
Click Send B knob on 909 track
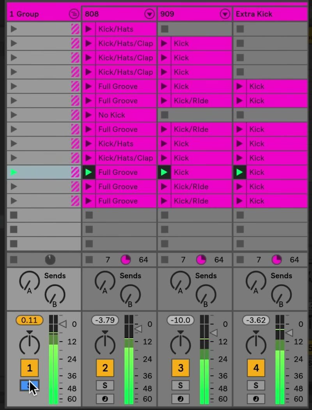(x=206, y=295)
